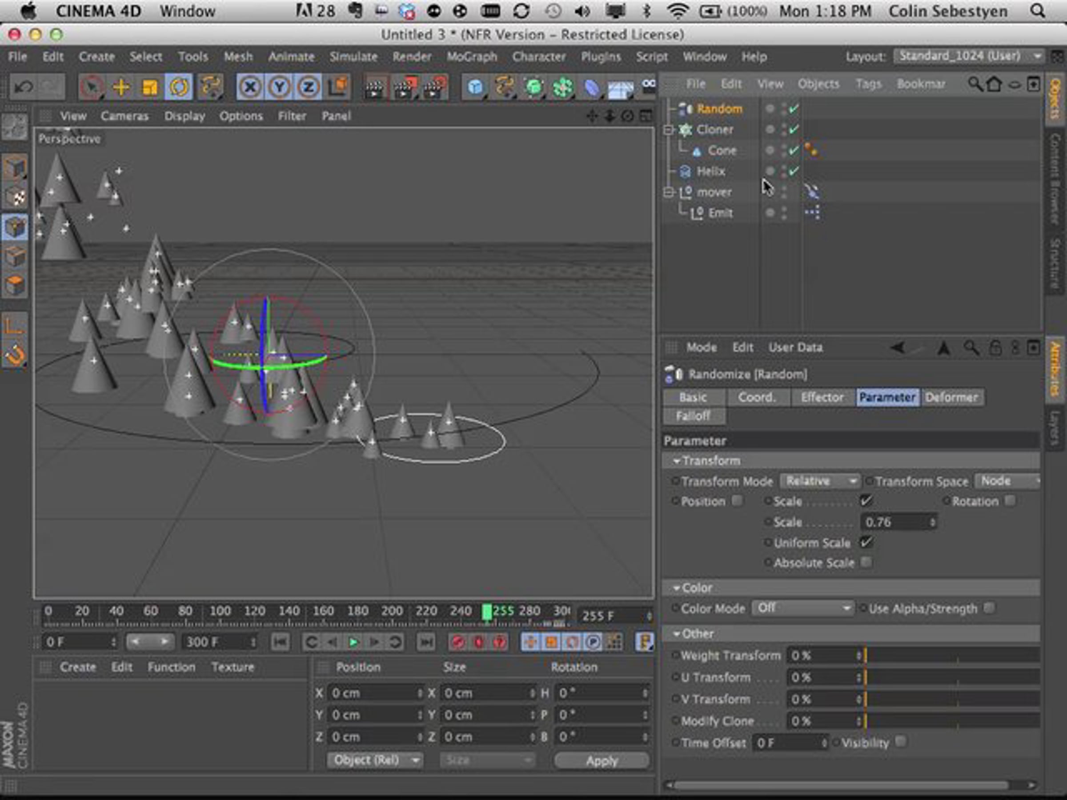Select the Live Selection tool
1067x800 pixels.
pyautogui.click(x=92, y=87)
